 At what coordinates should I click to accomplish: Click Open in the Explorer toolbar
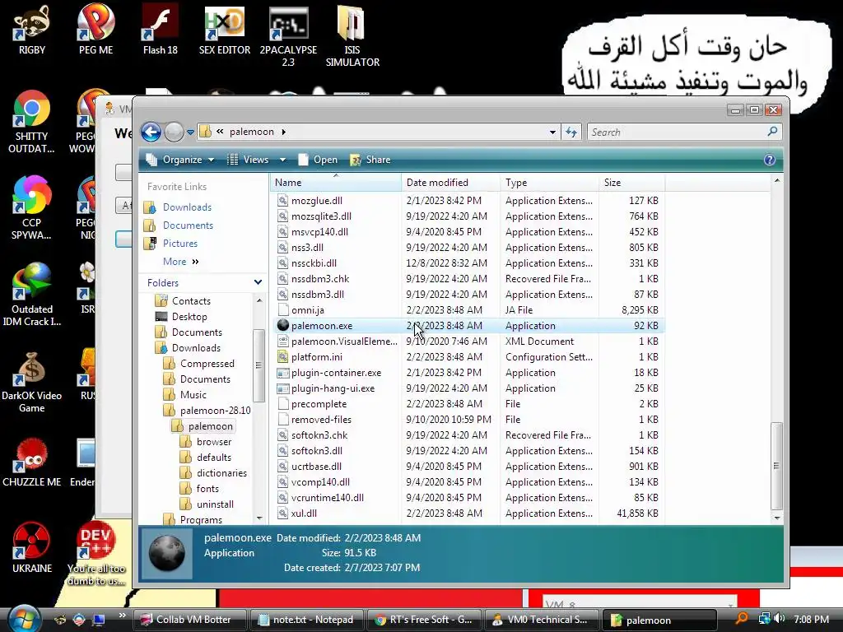tap(319, 160)
